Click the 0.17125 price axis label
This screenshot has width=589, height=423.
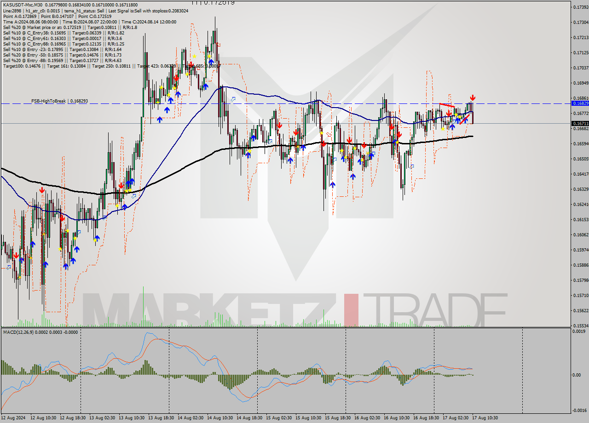point(580,52)
